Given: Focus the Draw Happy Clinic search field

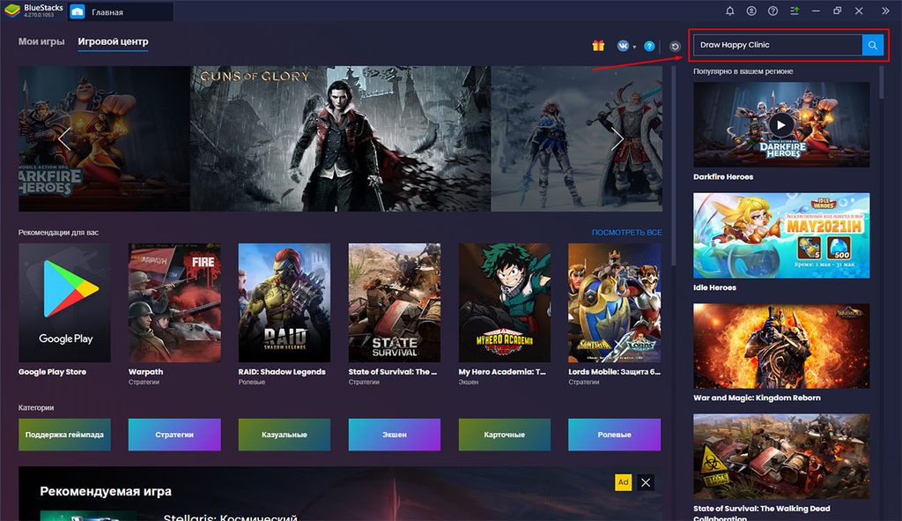Looking at the screenshot, I should click(x=777, y=45).
